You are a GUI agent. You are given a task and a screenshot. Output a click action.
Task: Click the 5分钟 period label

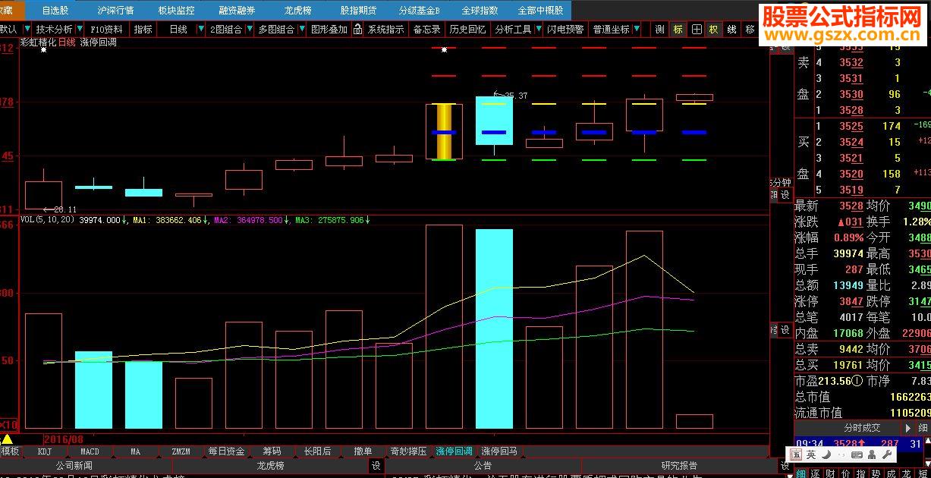click(780, 183)
